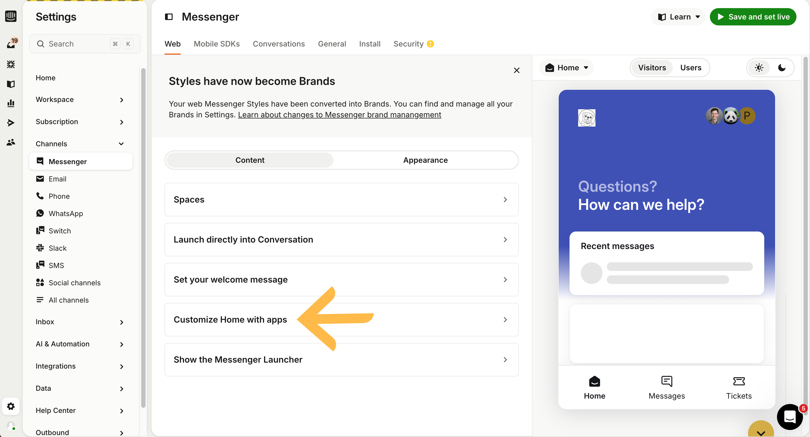This screenshot has width=810, height=437.
Task: Click the Tickets icon in messenger preview
Action: coord(739,381)
